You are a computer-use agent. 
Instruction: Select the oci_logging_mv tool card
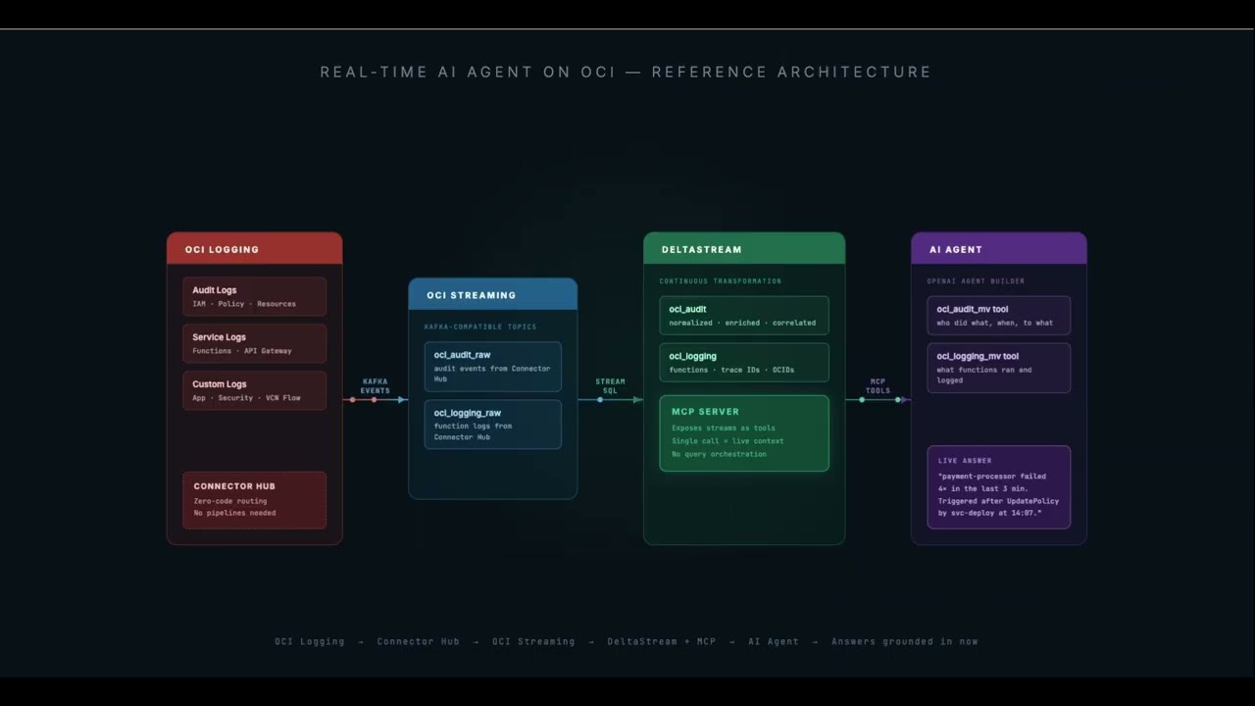998,368
